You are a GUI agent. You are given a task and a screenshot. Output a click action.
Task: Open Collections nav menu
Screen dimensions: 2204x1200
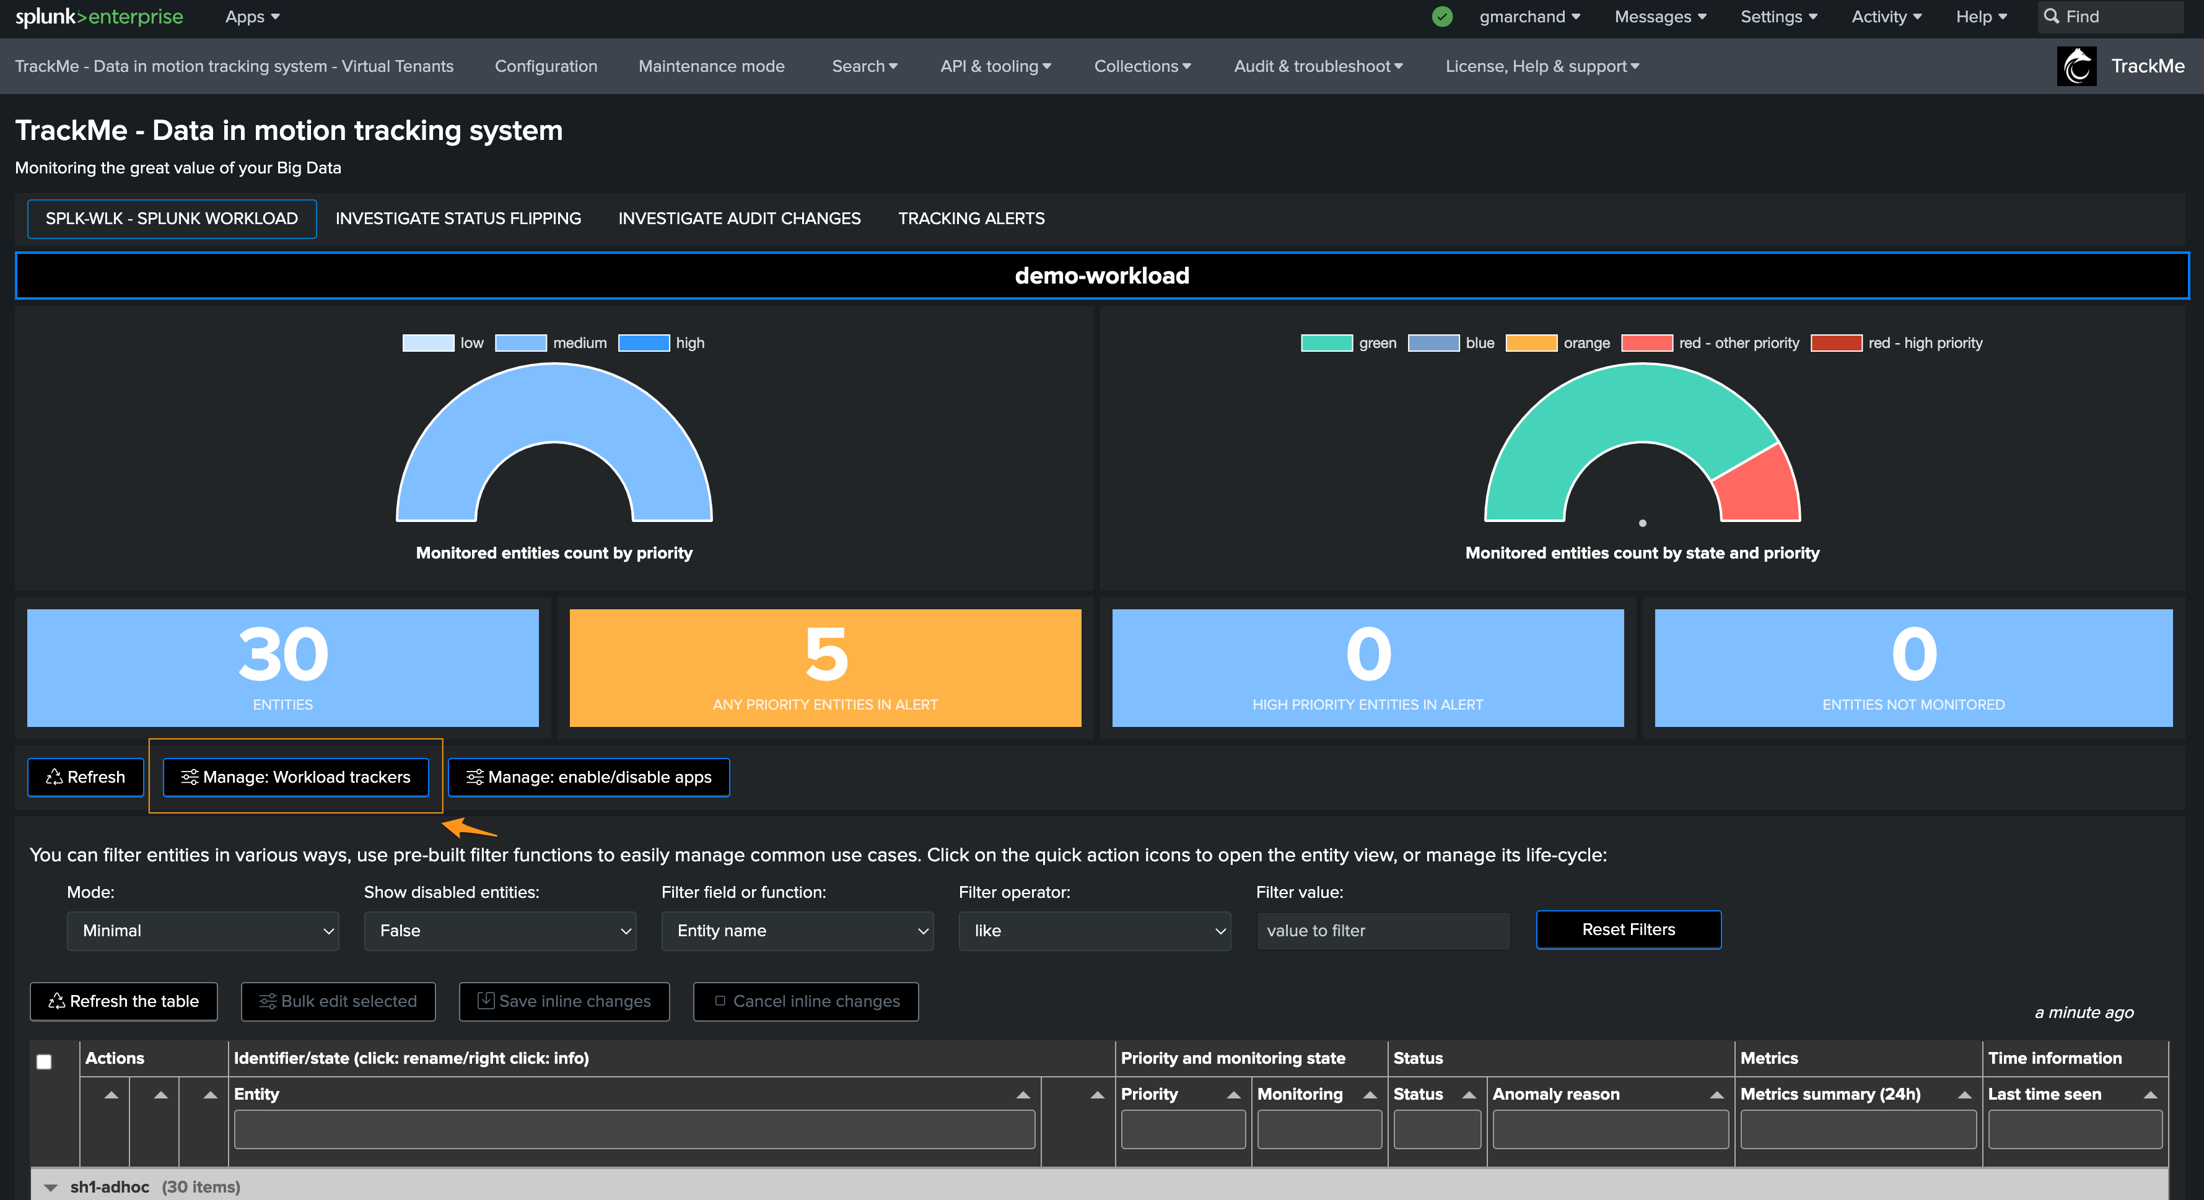[x=1142, y=66]
